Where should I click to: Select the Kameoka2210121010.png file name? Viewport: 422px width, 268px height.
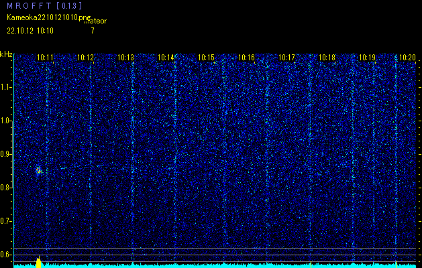coord(49,17)
